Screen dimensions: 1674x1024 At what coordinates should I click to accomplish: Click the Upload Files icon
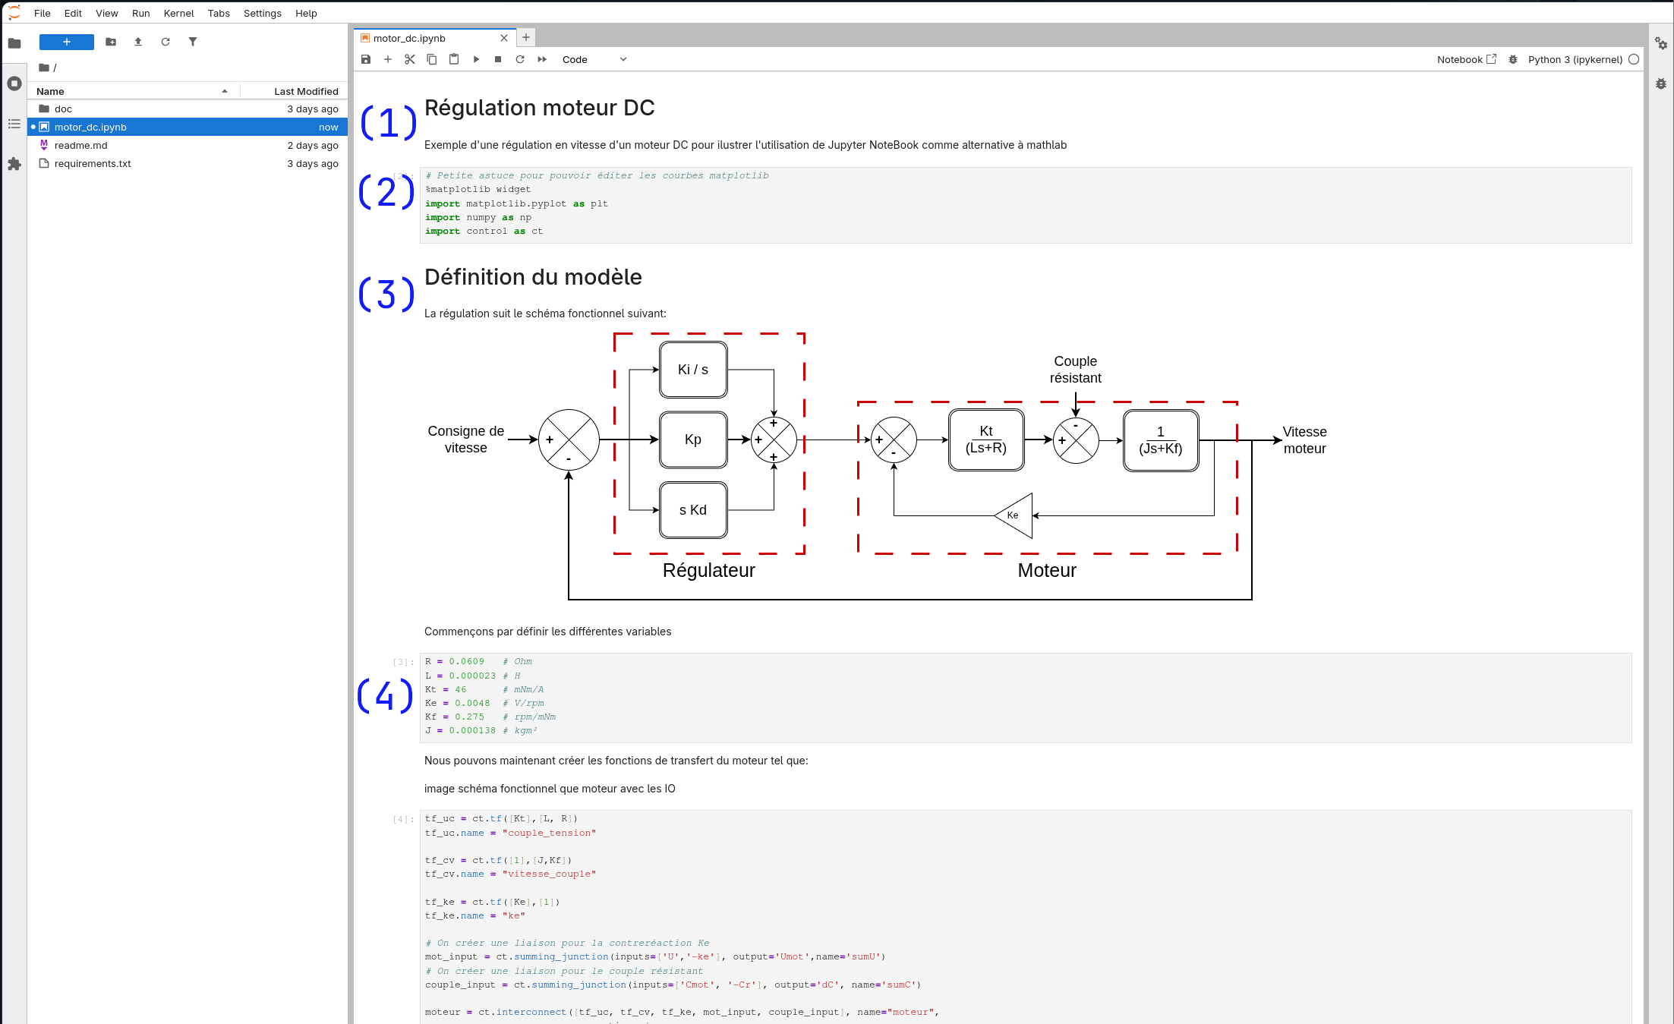[138, 42]
